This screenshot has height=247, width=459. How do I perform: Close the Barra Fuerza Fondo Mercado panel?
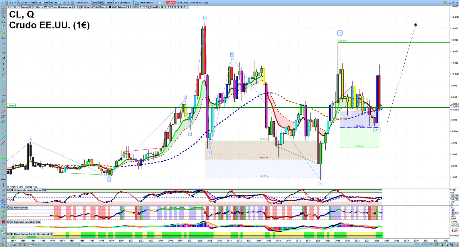pyautogui.click(x=8, y=234)
